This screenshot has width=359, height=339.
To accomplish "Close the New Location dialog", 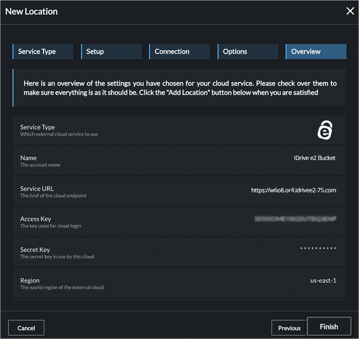I will 350,11.
